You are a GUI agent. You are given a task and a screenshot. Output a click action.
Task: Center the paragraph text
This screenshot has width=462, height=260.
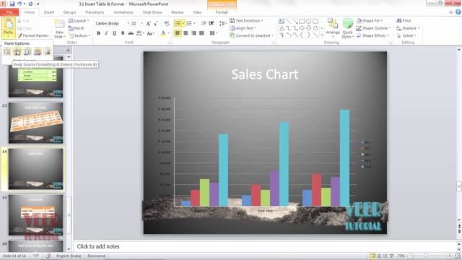[186, 33]
